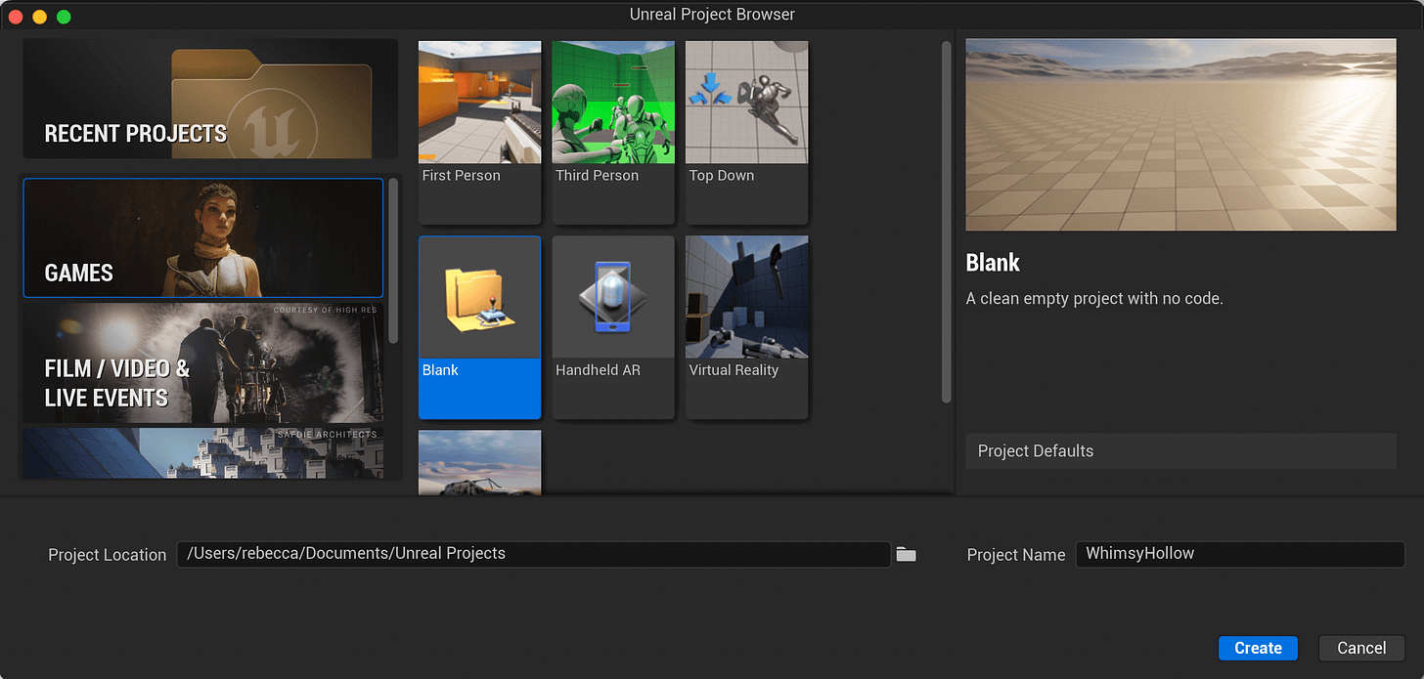Click the Blank template preview image

1180,135
